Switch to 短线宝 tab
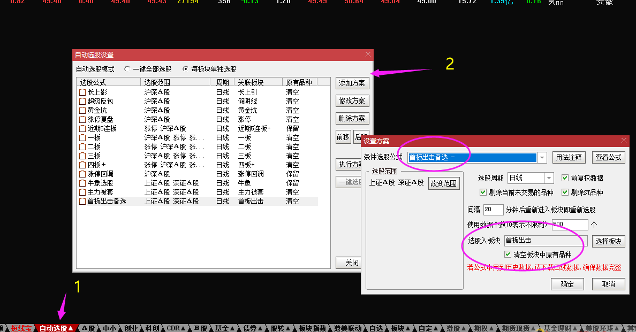The image size is (636, 332). pyautogui.click(x=21, y=328)
